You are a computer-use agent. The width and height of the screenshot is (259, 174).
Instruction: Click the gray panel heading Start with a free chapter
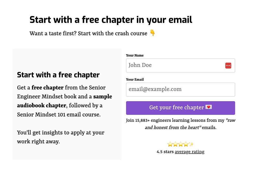point(58,75)
